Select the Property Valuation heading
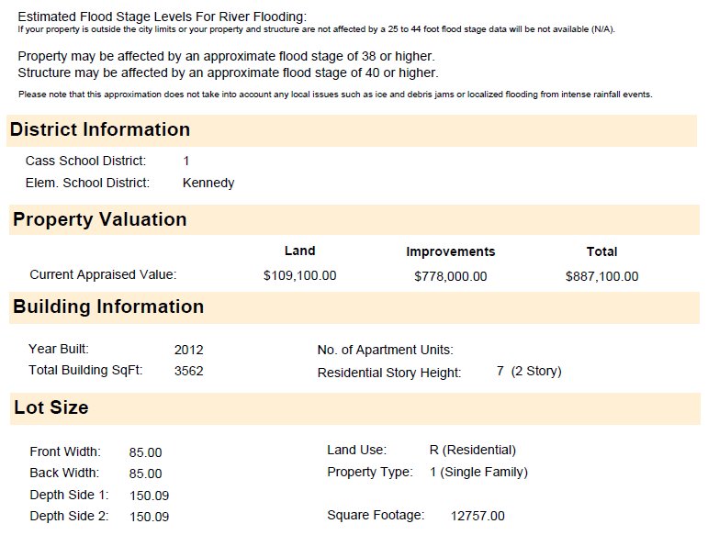 tap(100, 219)
